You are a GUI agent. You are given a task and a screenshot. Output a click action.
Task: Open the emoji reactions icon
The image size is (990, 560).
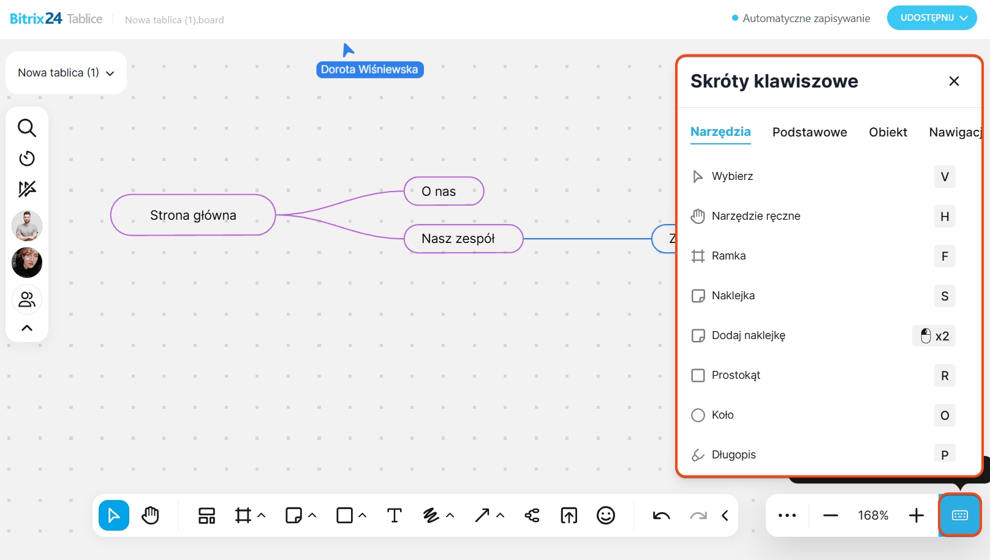pyautogui.click(x=605, y=515)
